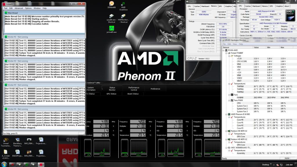Collapse the Voltages tree node
The image size is (297, 167).
(x=229, y=56)
